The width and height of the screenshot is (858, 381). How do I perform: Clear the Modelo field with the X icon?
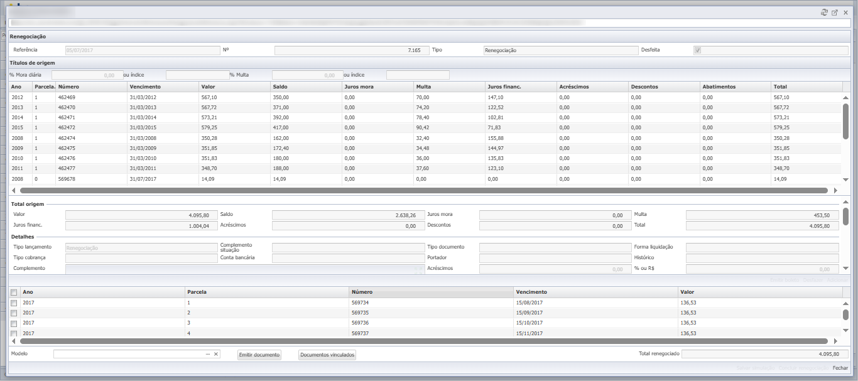tap(215, 354)
